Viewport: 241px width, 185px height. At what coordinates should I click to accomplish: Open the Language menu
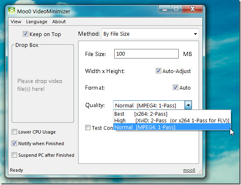click(37, 22)
